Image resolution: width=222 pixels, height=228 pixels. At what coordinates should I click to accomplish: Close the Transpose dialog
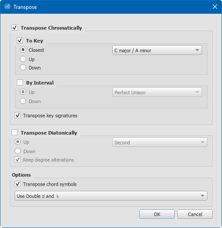215,7
